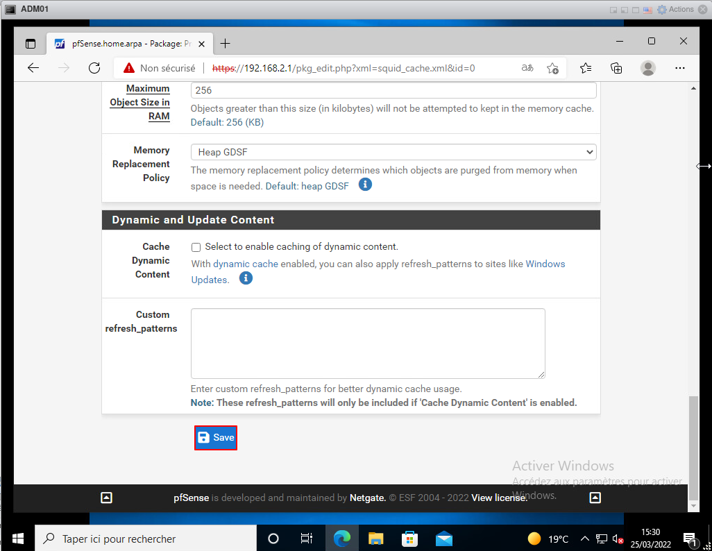Expand the Memory Replacement Policy dropdown
712x551 pixels.
[393, 152]
